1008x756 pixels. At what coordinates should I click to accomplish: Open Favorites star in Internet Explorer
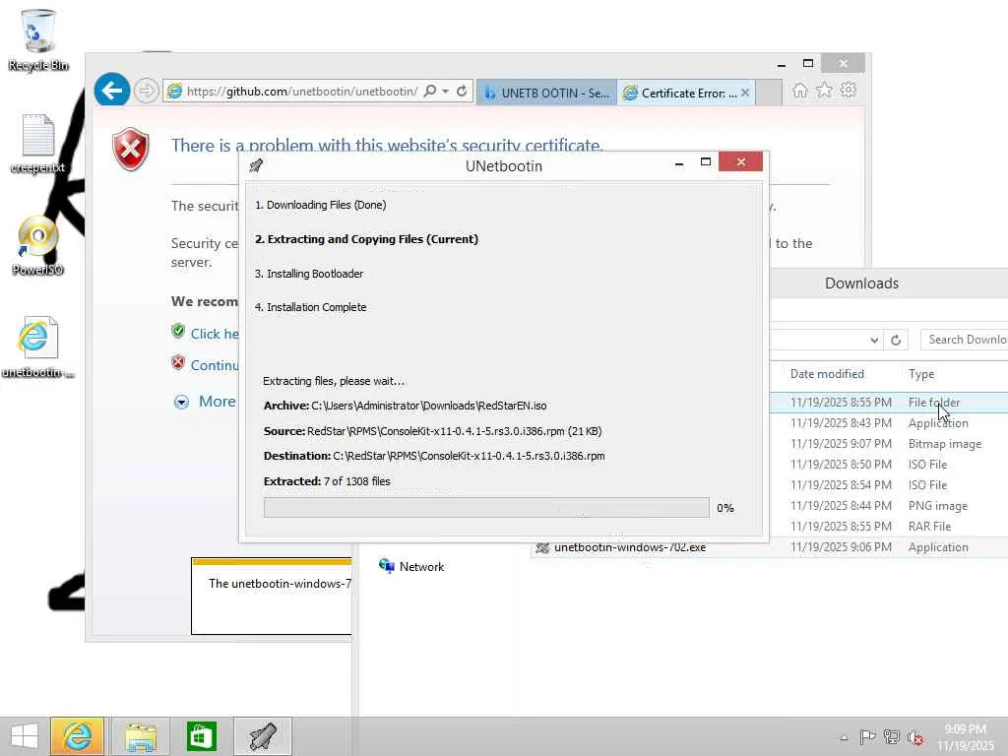[x=824, y=91]
